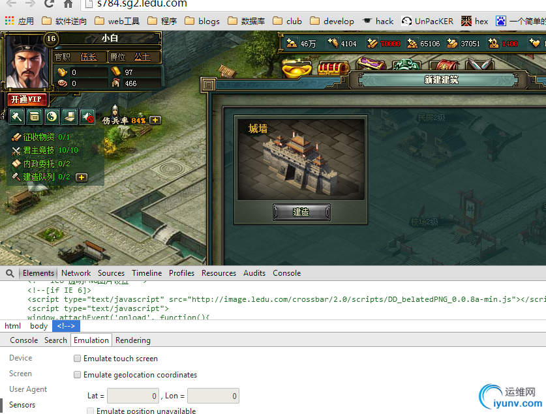Select the 君主竞技 10/10 task

45,150
